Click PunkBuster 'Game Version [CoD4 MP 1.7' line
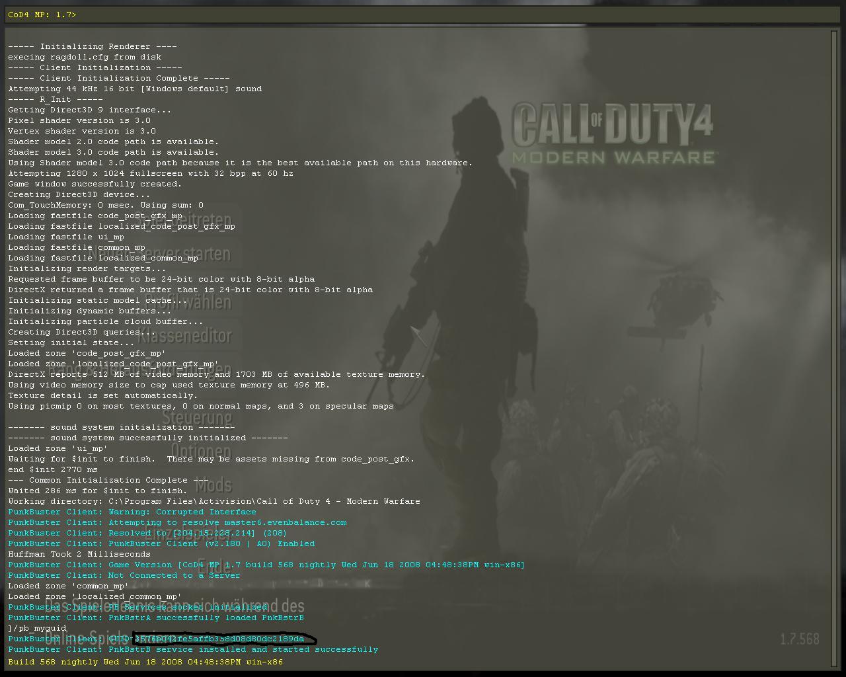This screenshot has width=846, height=677. tap(266, 565)
